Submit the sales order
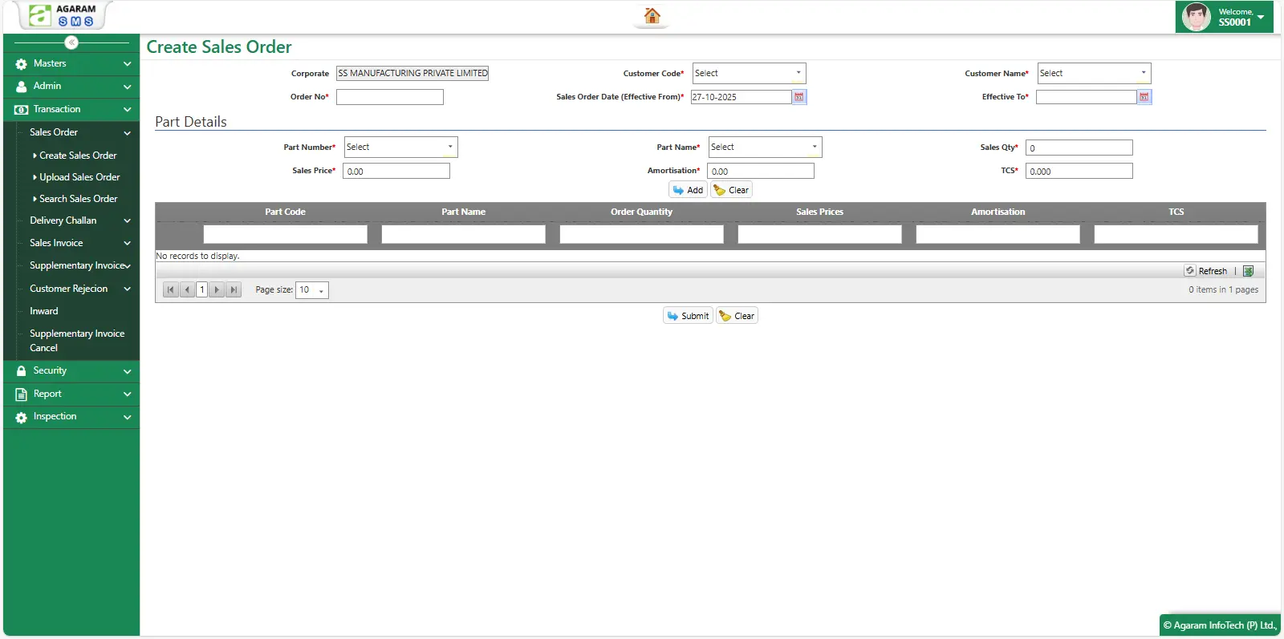The width and height of the screenshot is (1284, 639). click(x=688, y=316)
